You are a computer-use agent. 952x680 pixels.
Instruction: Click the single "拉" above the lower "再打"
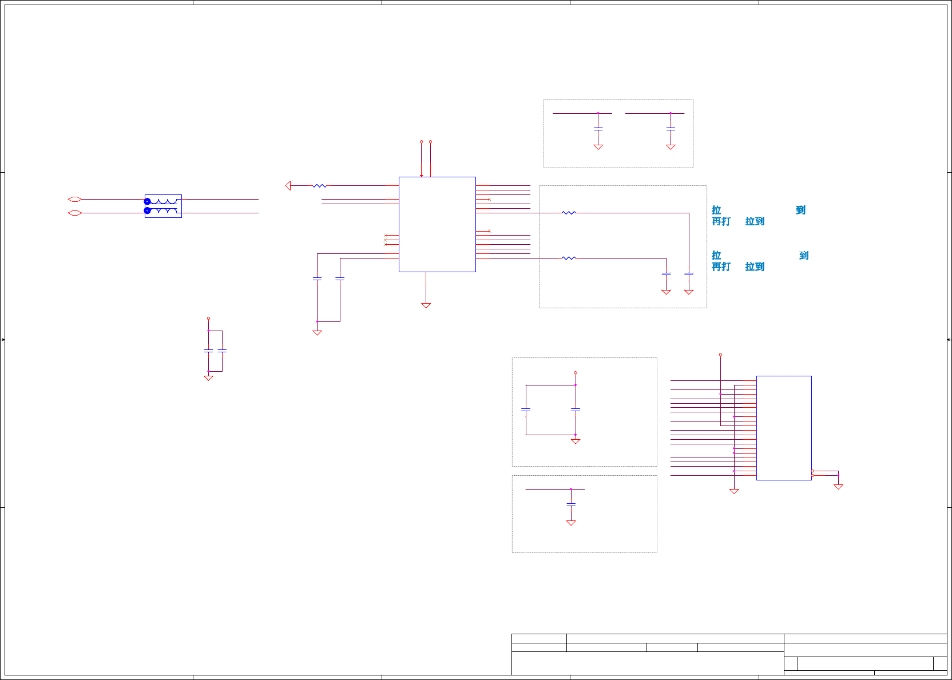(x=716, y=256)
